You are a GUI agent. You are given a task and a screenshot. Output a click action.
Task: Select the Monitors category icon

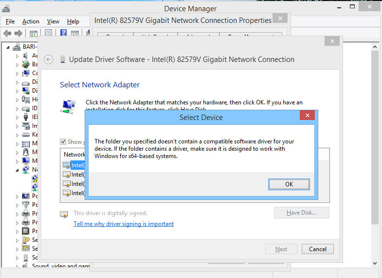26,161
